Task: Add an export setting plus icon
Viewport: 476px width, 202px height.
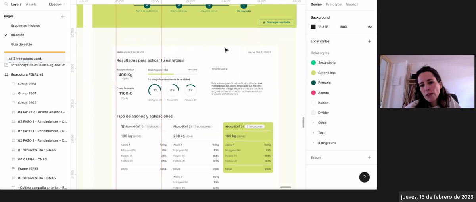Action: point(370,157)
